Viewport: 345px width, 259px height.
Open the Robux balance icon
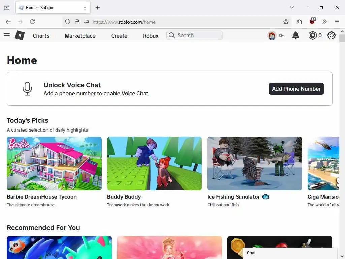pos(312,35)
